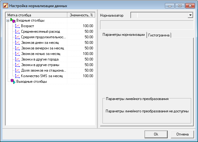198x142 pixels.
Task: Click inside the Нормализатор combo box field
Action: tap(159, 15)
